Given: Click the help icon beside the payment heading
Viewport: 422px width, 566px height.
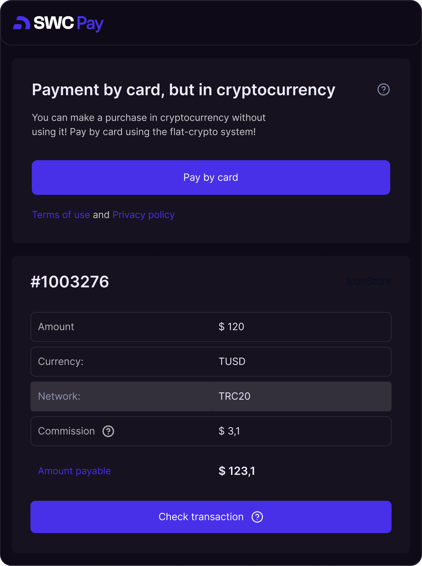Looking at the screenshot, I should pos(383,89).
